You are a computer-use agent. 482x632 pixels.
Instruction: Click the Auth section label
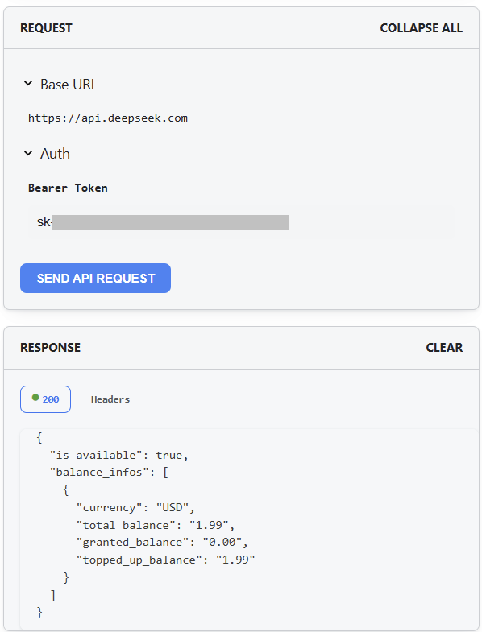55,154
